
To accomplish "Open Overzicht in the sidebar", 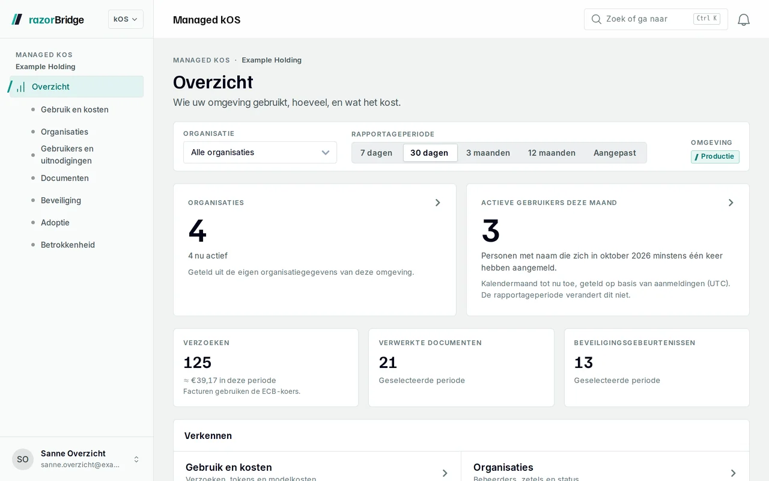I will tap(76, 87).
